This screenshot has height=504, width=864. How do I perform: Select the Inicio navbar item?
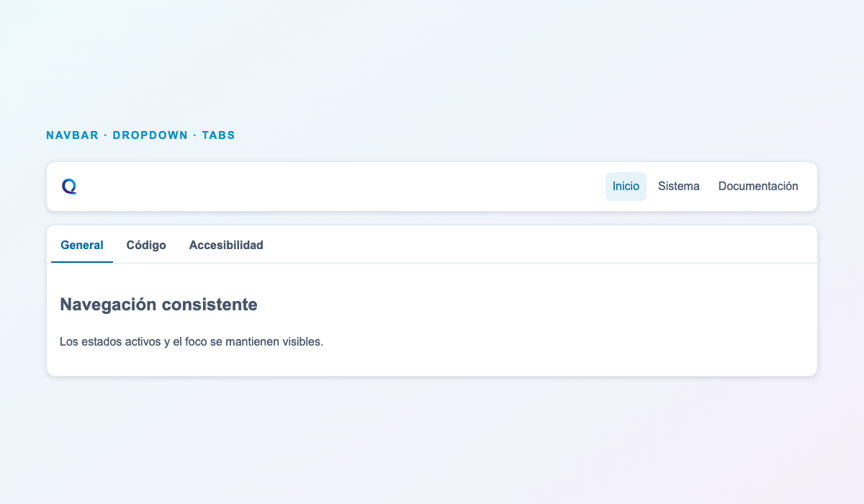[x=626, y=186]
